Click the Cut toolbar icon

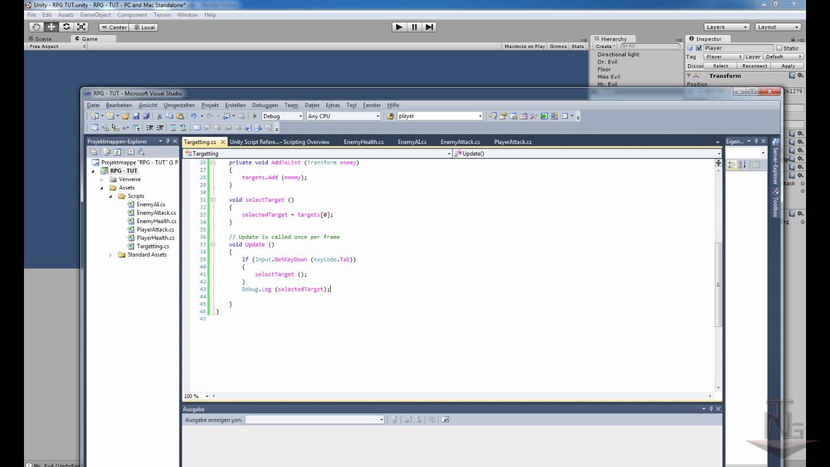pos(160,116)
